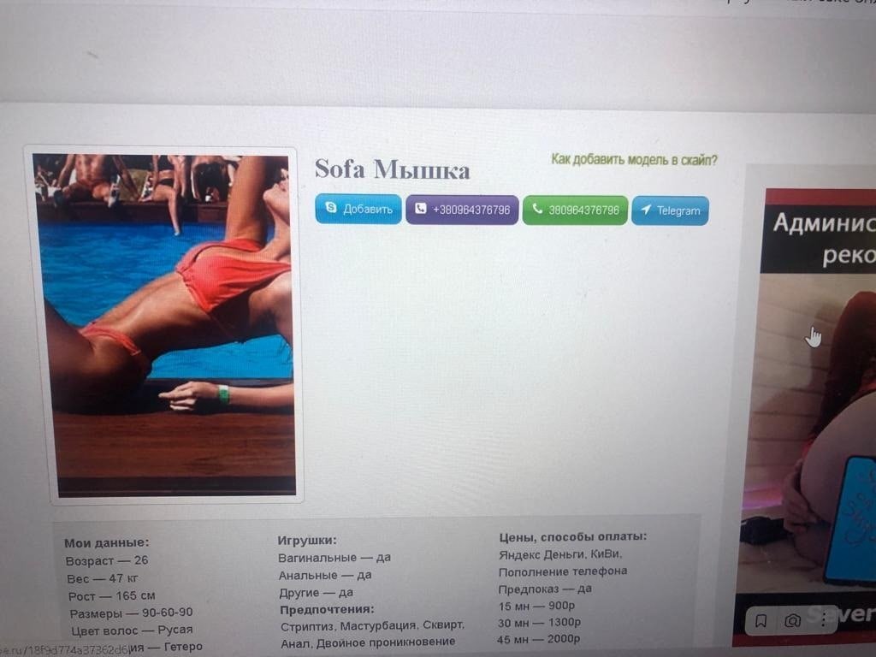Click the Админис… banner header text

tap(825, 223)
